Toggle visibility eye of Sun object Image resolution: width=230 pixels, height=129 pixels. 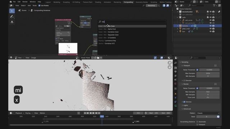211,32
